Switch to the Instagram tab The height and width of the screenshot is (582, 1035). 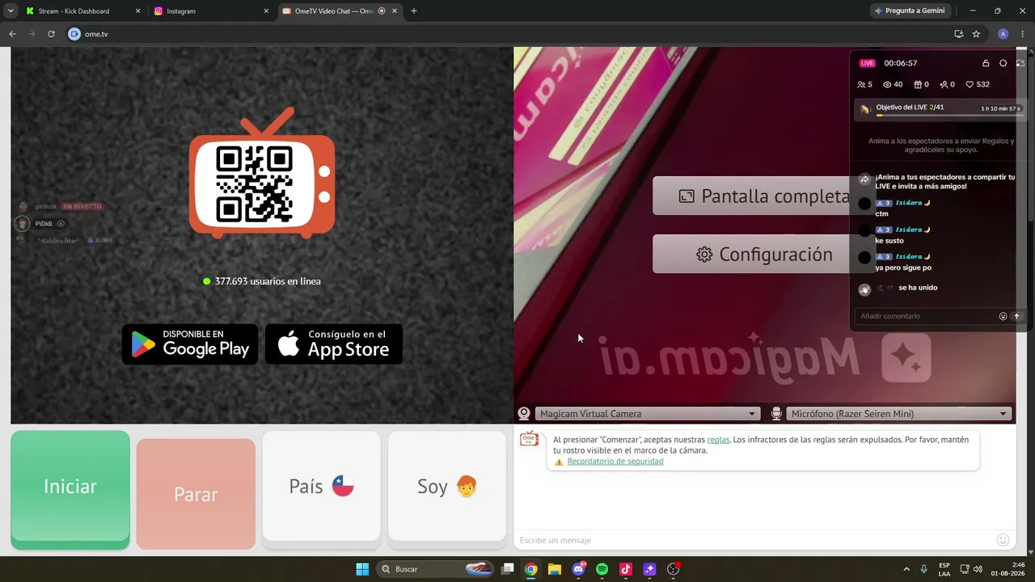(210, 11)
